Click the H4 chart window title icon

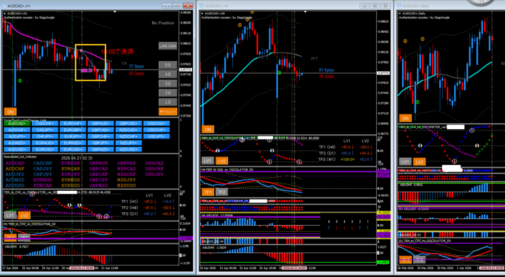[202, 6]
